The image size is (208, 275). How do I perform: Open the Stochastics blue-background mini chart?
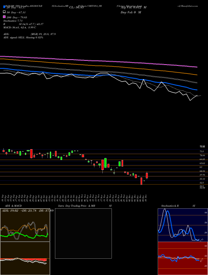[x=183, y=225]
